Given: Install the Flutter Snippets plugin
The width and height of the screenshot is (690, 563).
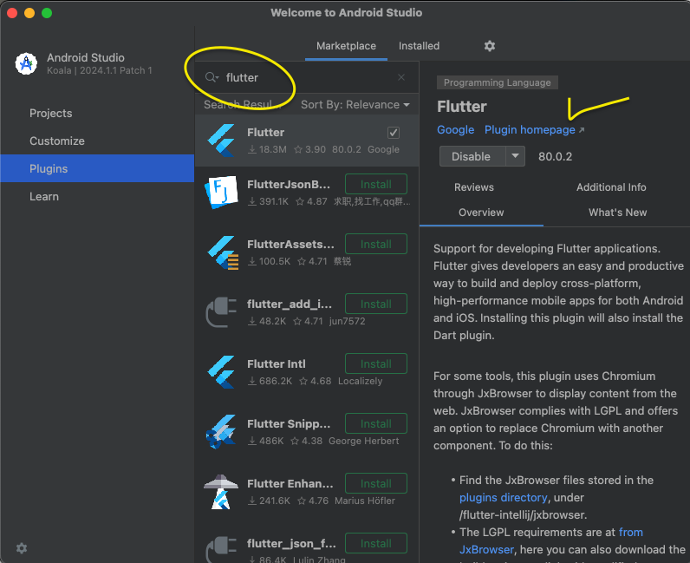Looking at the screenshot, I should click(x=376, y=424).
